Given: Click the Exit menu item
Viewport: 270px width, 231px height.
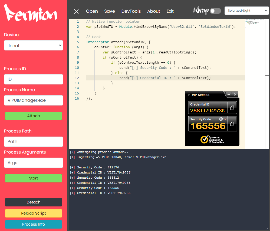Looking at the screenshot, I should pos(170,11).
